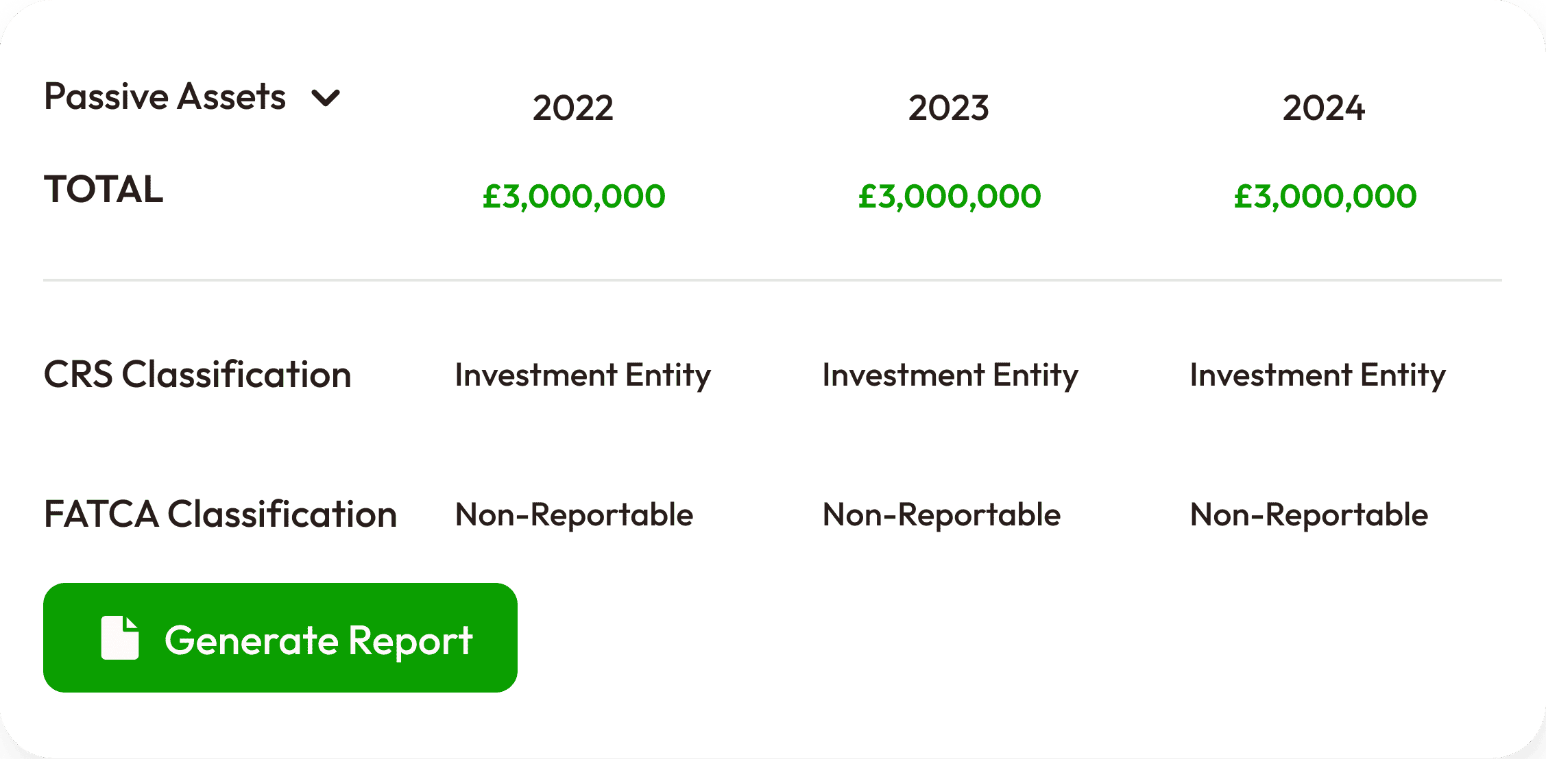Click the 2023 total £3,000,000 amount
The height and width of the screenshot is (759, 1546).
(950, 197)
